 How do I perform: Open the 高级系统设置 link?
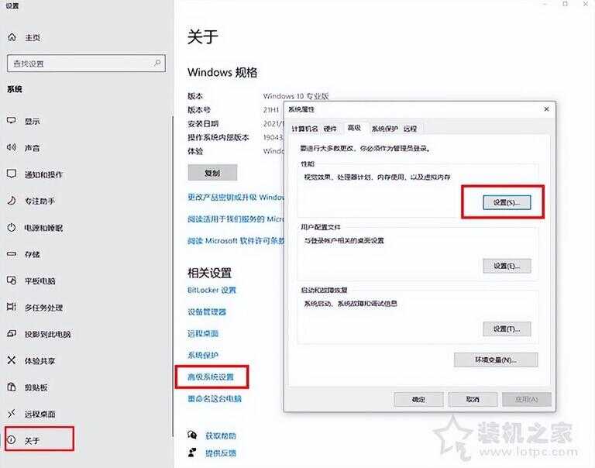(211, 377)
